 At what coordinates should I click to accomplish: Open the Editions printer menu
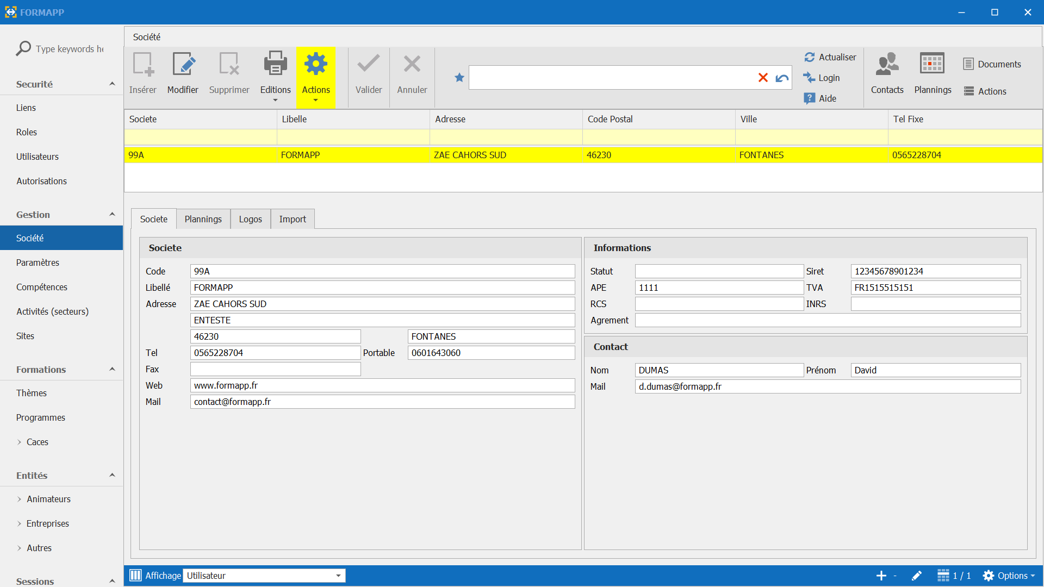pos(276,76)
